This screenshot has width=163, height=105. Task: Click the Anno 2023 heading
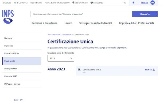56,69
